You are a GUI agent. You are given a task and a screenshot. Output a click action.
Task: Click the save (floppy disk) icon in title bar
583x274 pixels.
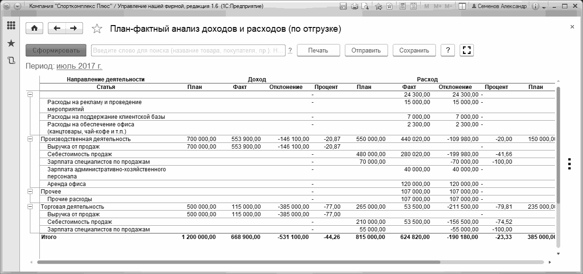click(344, 7)
